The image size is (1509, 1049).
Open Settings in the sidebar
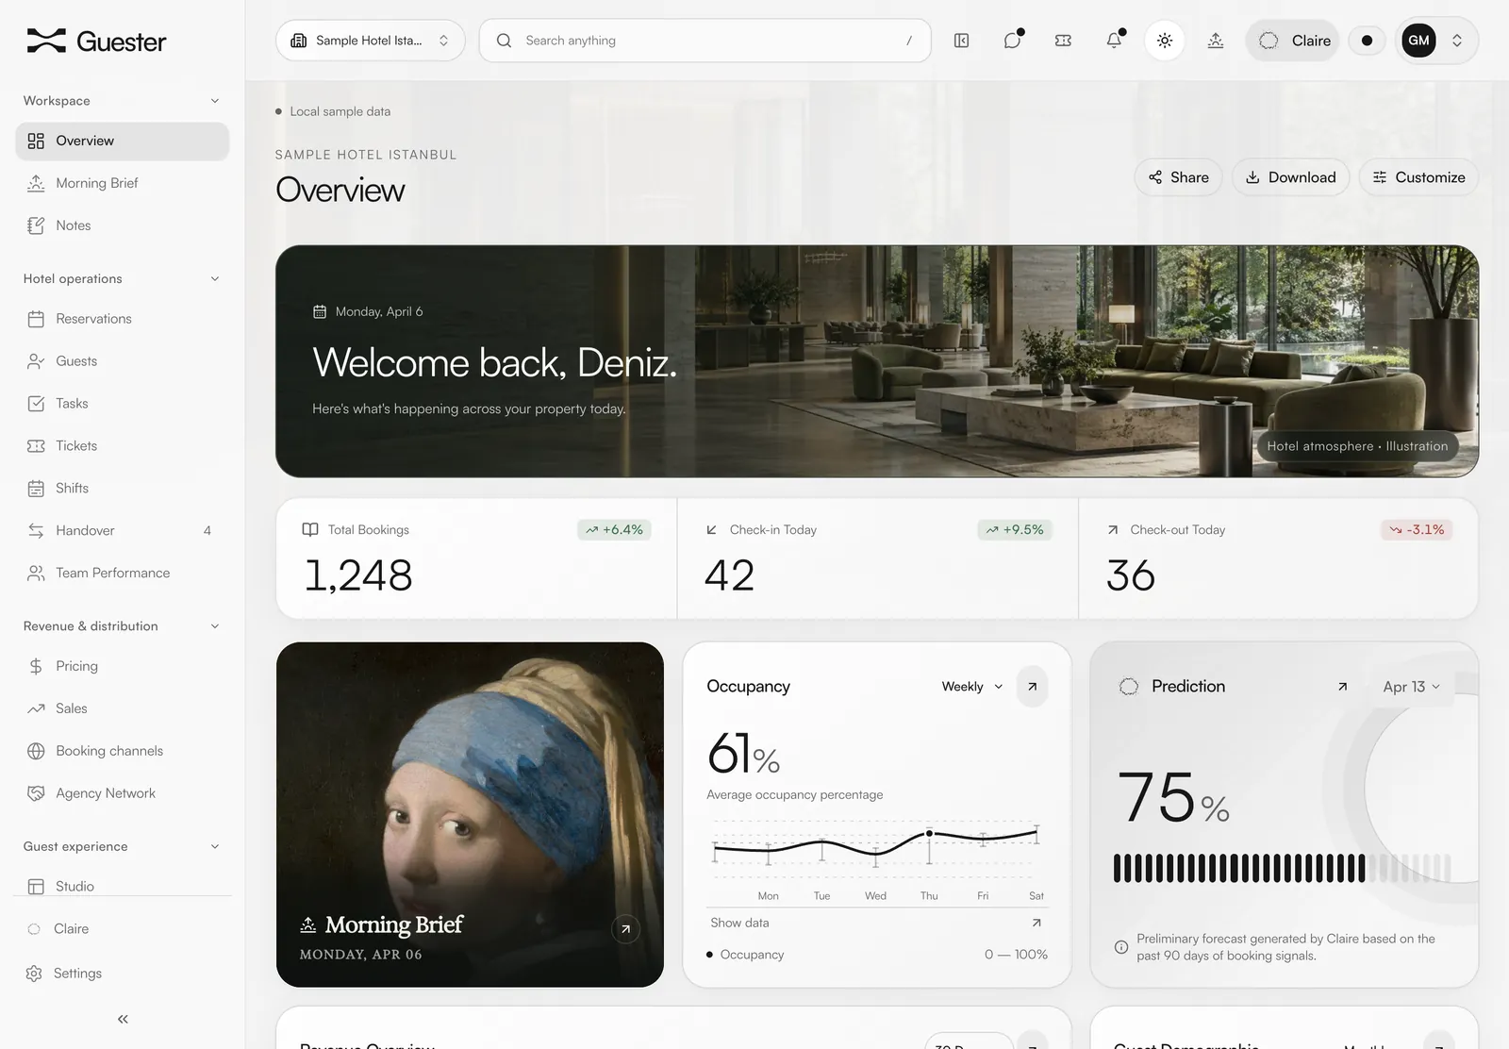point(122,974)
